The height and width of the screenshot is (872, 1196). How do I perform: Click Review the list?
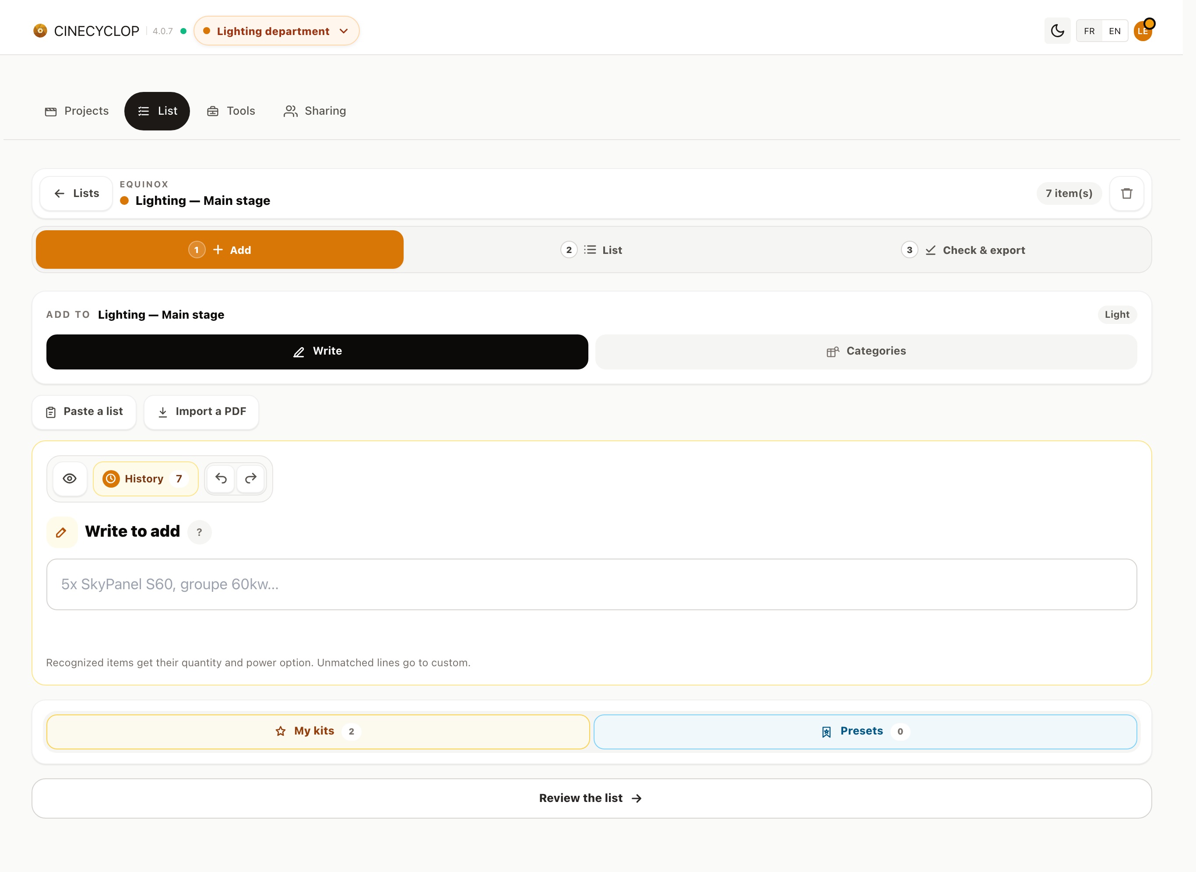[x=591, y=798]
